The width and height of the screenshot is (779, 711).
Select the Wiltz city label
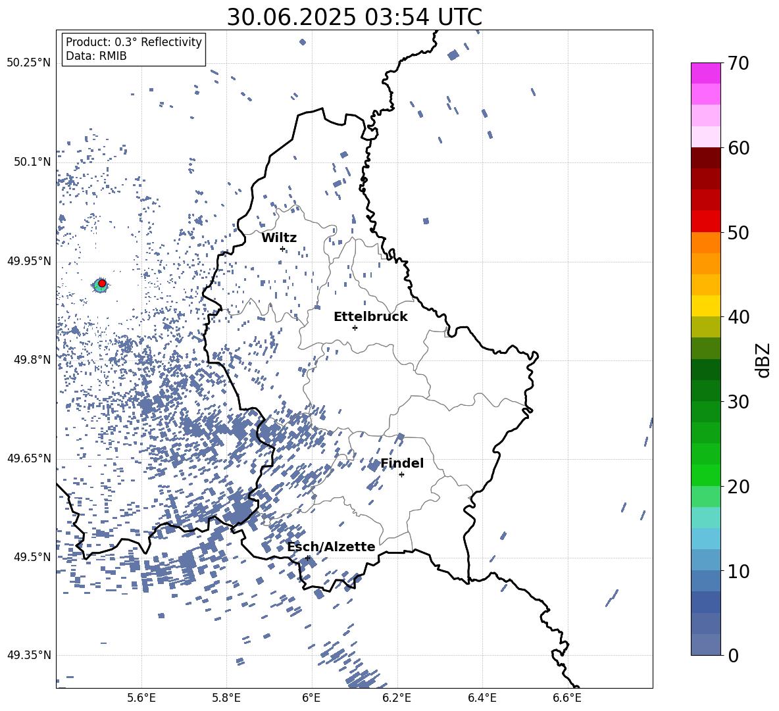(x=279, y=238)
